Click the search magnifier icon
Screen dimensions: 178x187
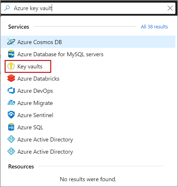[x=7, y=8]
